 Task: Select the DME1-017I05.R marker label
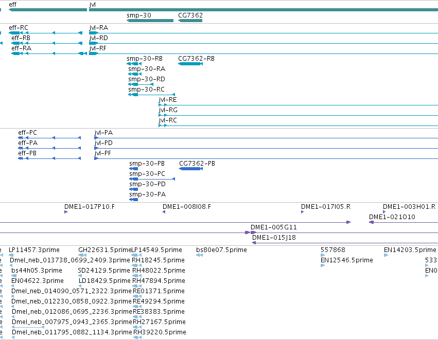326,207
